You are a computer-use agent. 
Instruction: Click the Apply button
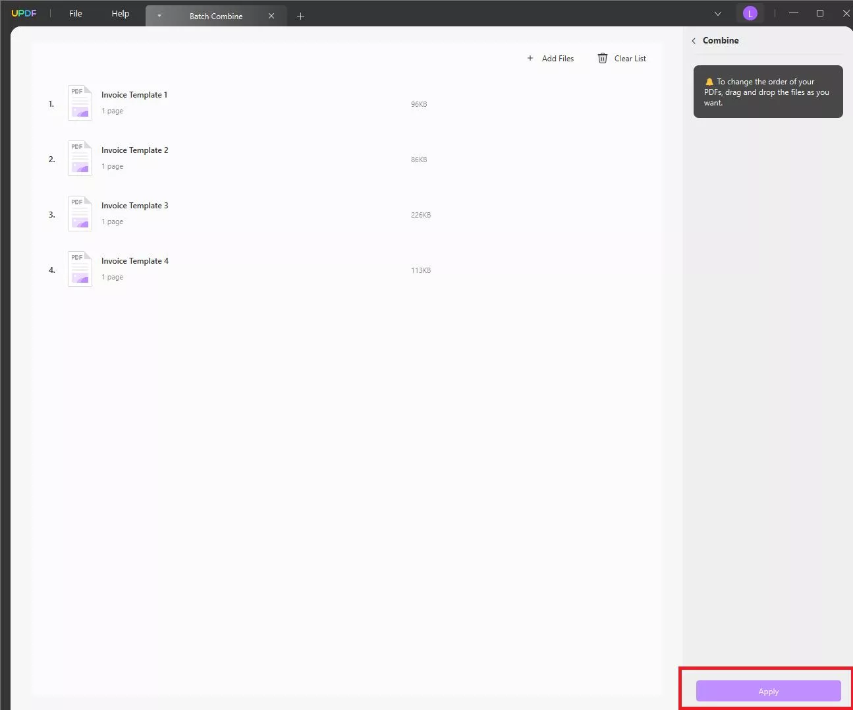768,691
